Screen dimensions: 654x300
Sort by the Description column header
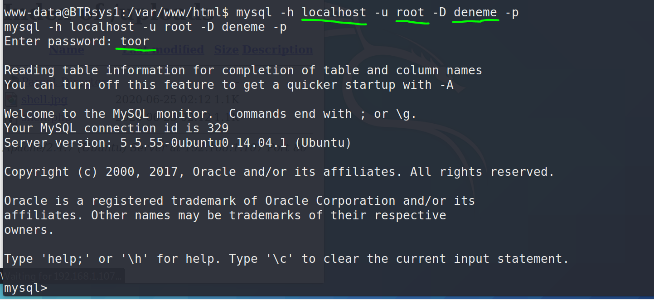tap(277, 49)
